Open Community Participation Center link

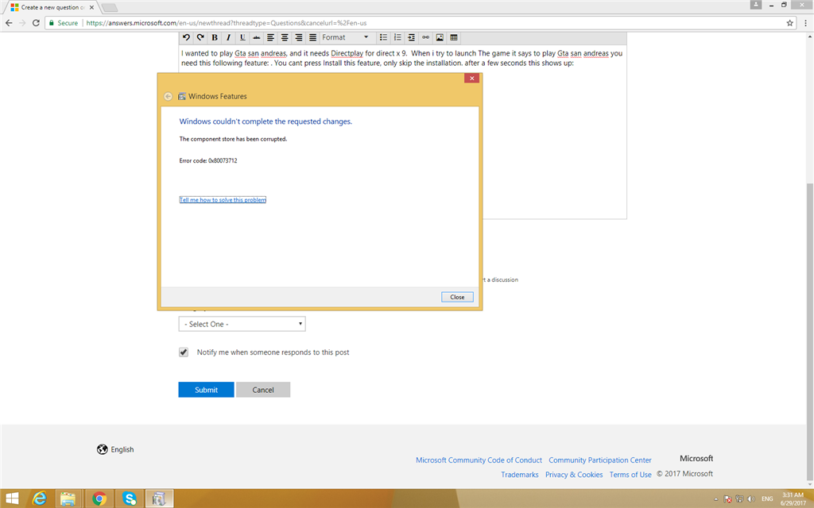pos(600,460)
